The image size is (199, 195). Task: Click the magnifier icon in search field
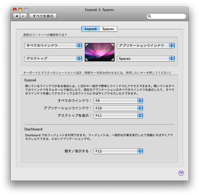point(149,16)
